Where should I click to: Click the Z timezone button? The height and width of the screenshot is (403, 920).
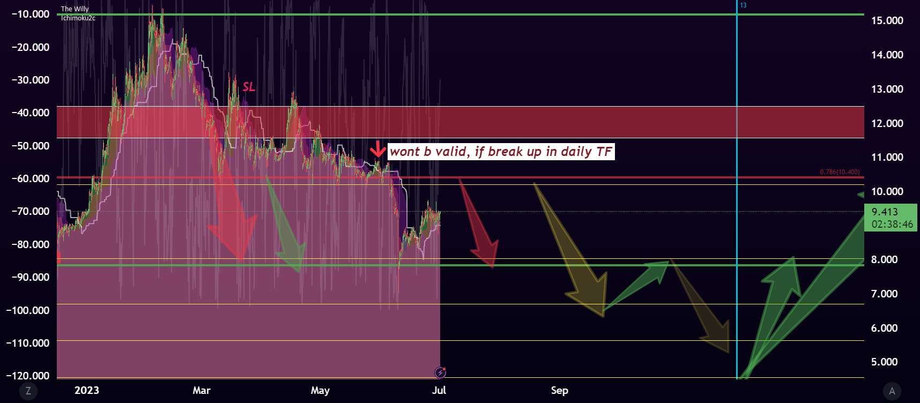(28, 391)
